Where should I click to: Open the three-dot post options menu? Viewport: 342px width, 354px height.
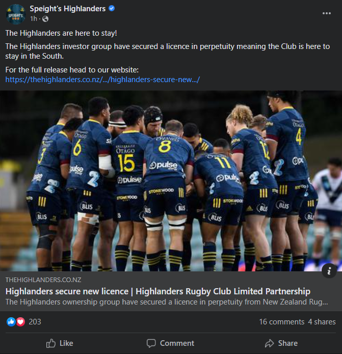(326, 13)
